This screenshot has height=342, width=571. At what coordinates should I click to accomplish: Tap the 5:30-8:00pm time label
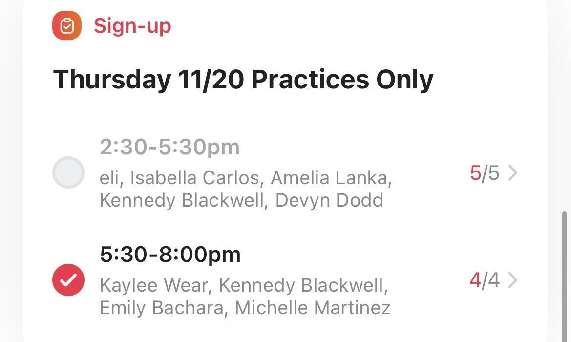tap(170, 255)
